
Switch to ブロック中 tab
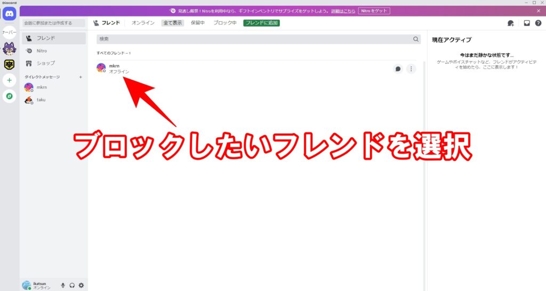[x=224, y=23]
